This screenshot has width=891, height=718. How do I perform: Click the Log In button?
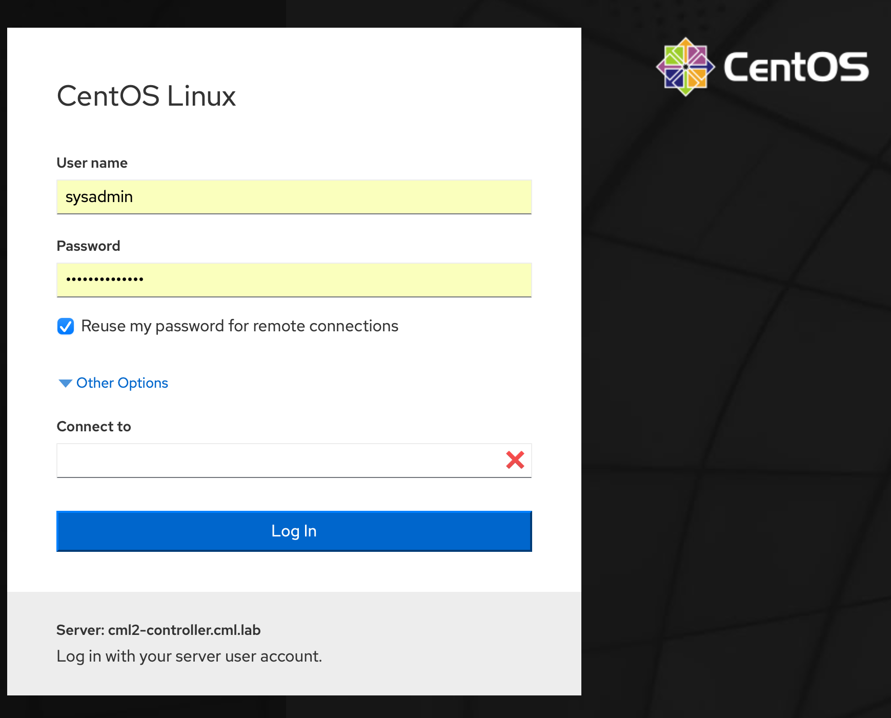pyautogui.click(x=294, y=531)
